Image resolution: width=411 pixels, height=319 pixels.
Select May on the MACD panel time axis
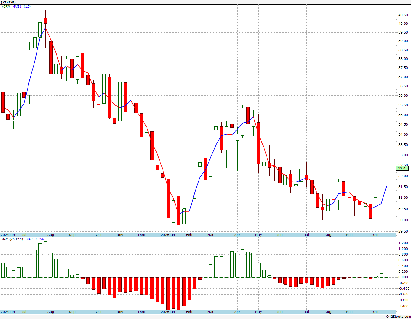tap(258, 312)
